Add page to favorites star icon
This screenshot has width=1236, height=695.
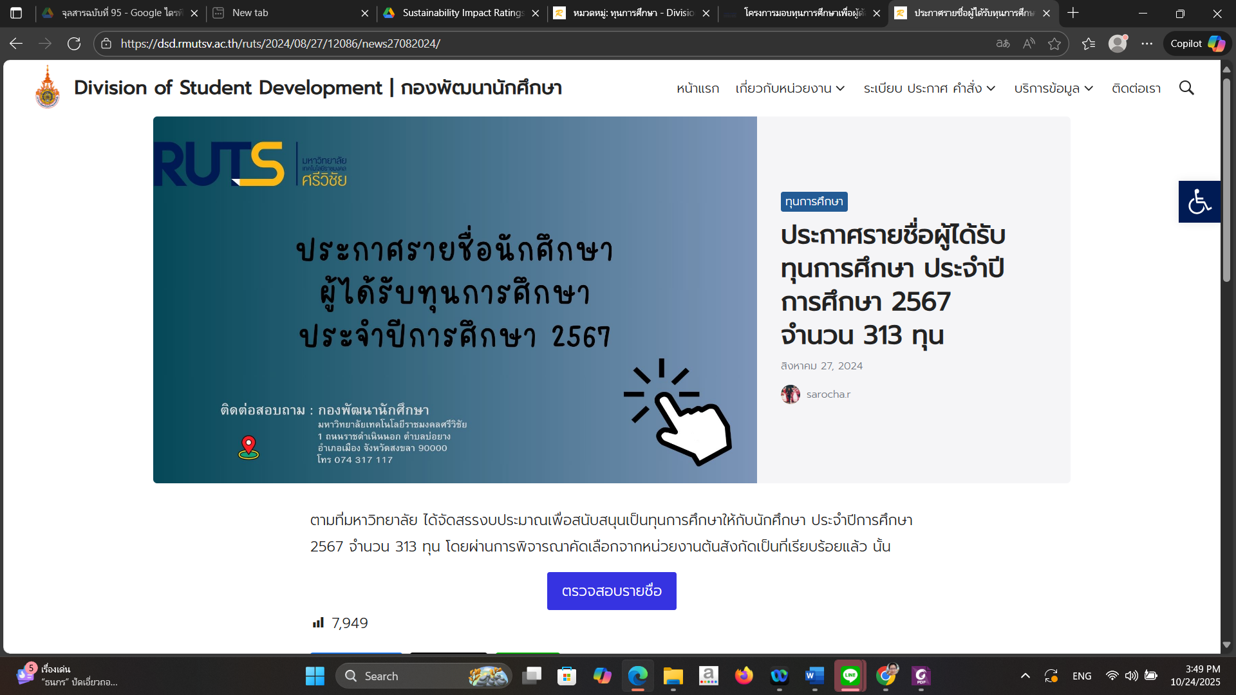pos(1054,44)
